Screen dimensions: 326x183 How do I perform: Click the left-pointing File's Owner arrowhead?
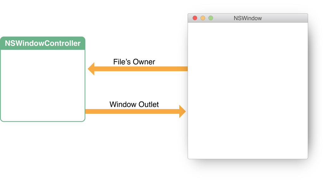click(x=91, y=69)
